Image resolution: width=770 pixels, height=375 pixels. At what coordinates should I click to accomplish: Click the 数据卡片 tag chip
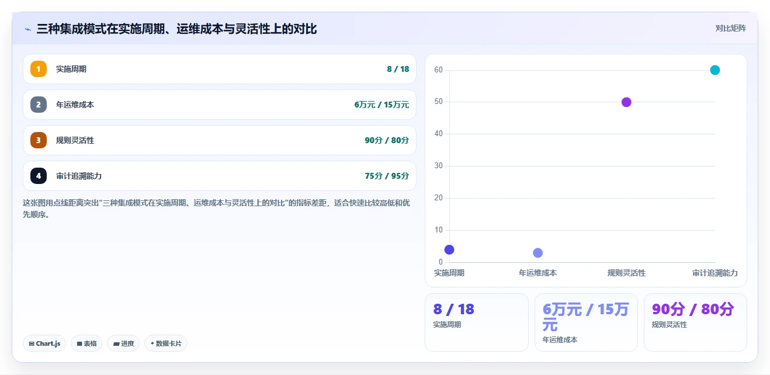point(166,343)
